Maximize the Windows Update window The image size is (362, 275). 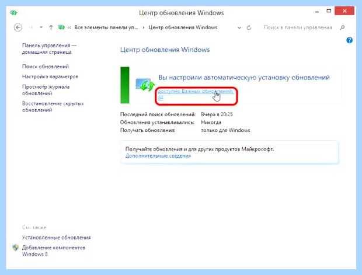(329, 11)
